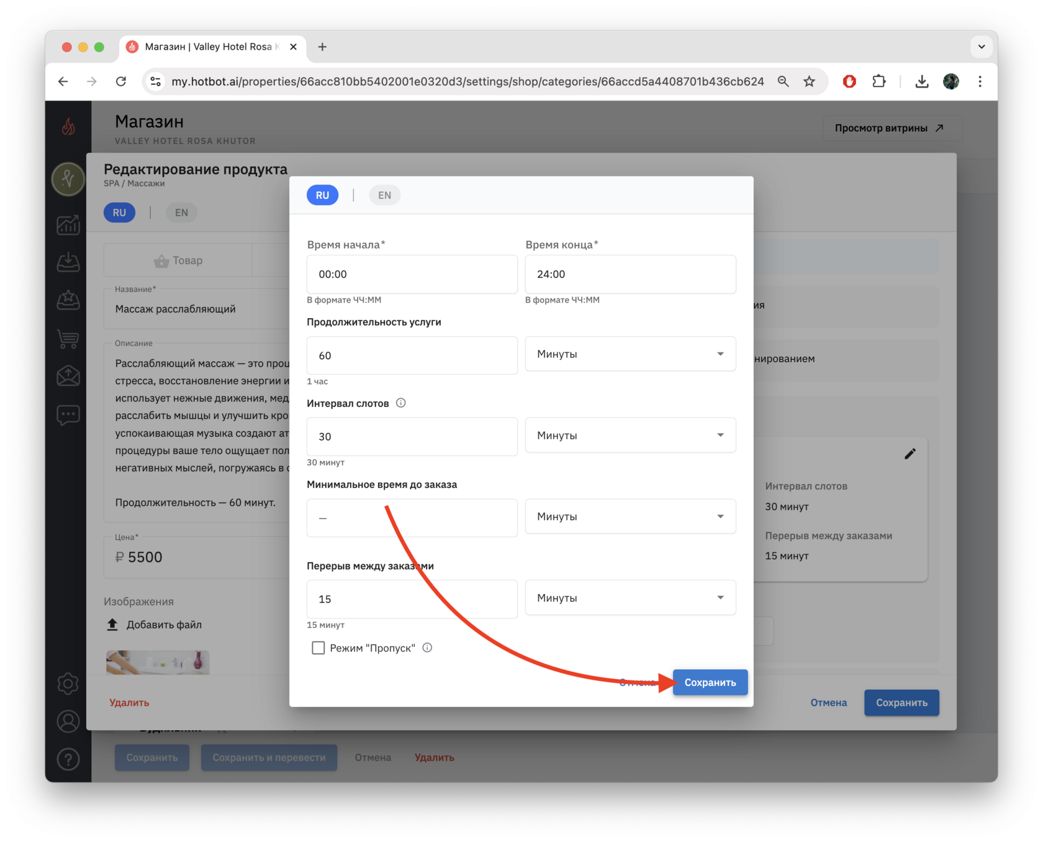This screenshot has width=1043, height=842.
Task: Click the Интервал слотов value field
Action: (x=412, y=437)
